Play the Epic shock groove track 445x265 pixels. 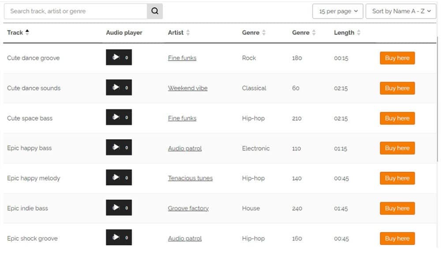pyautogui.click(x=116, y=238)
